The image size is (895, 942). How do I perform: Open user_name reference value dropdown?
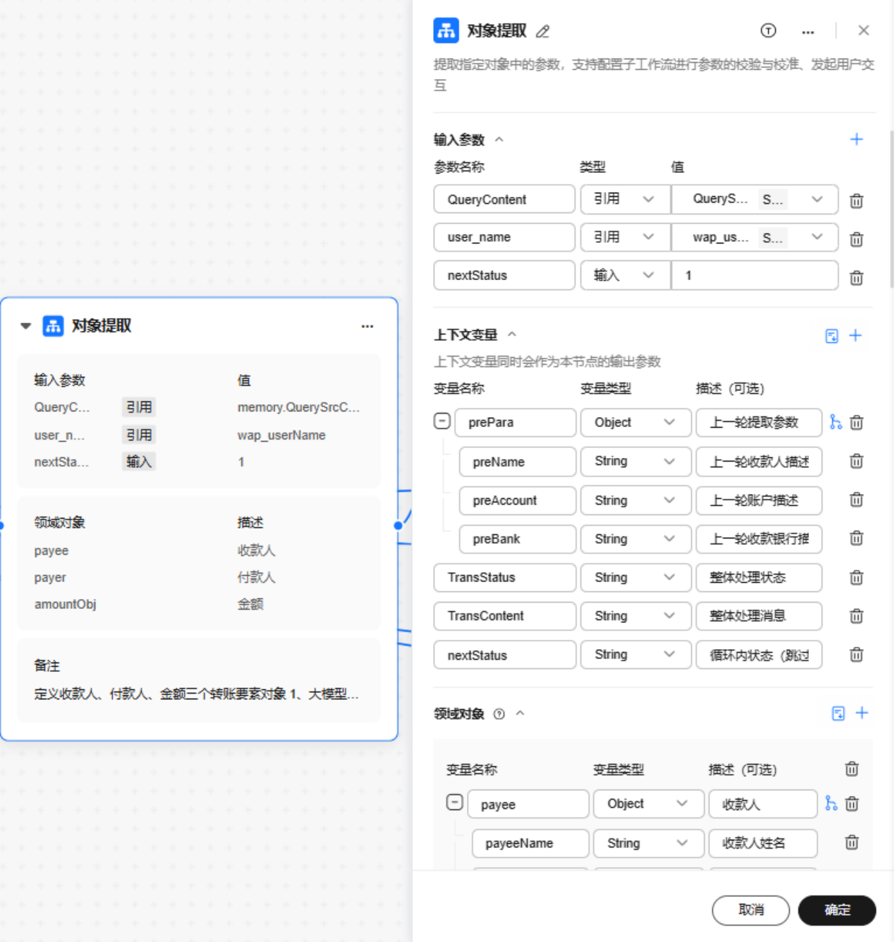pyautogui.click(x=755, y=237)
